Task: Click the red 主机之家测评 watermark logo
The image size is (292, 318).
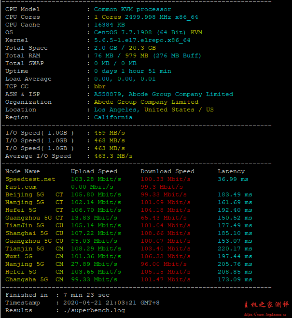Action: (266, 304)
